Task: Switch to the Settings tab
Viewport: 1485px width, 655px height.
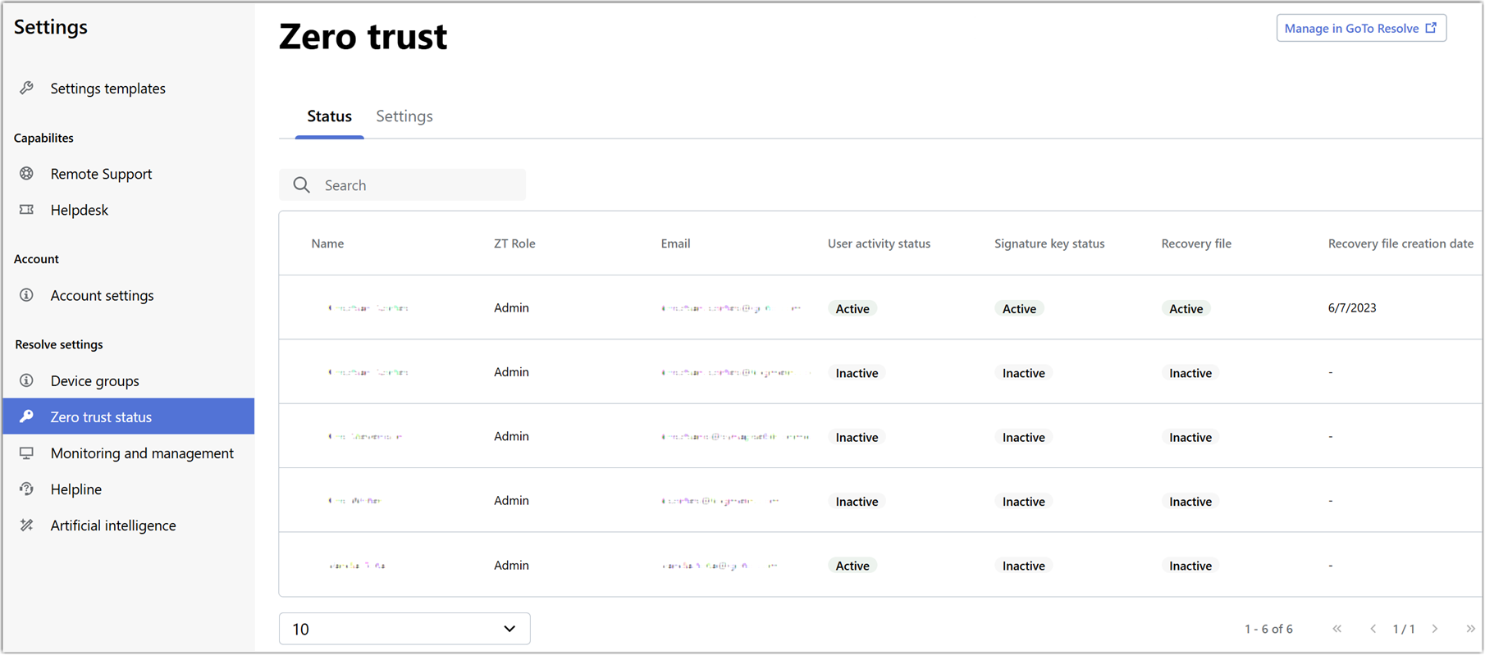Action: [404, 116]
